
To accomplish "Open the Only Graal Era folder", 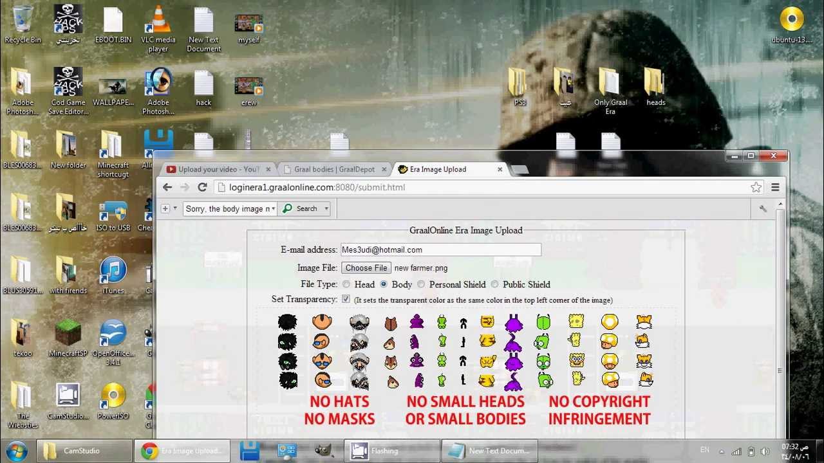I will (610, 91).
